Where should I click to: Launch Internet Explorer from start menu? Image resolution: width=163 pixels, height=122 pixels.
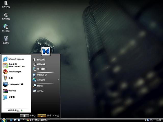[x=16, y=59]
